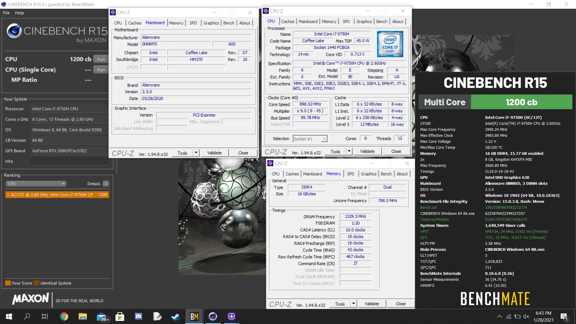Click Validate in Mainboard CPU-Z window

[x=214, y=153]
